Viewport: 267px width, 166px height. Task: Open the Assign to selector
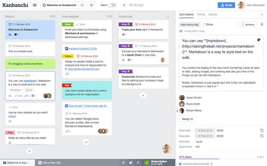[x=187, y=119]
